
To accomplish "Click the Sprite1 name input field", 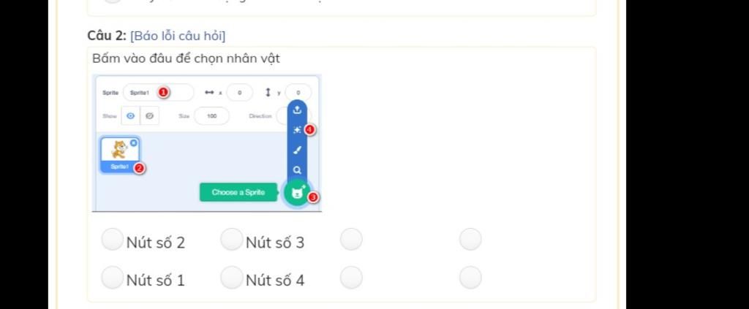I will coord(159,93).
